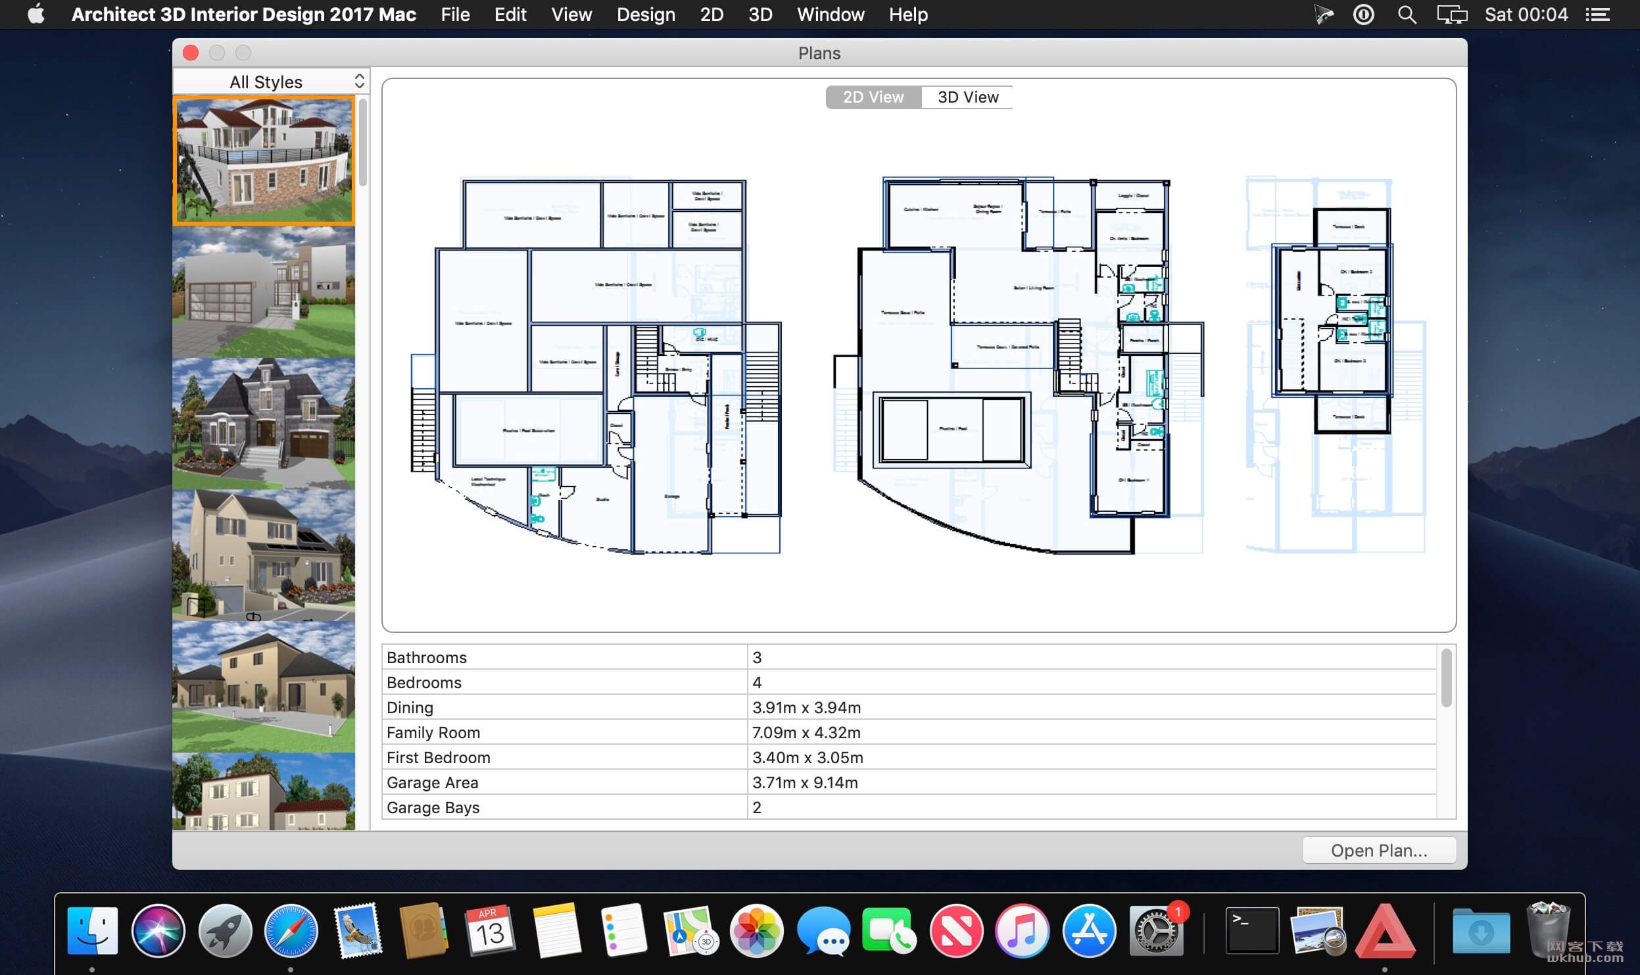Open the red News icon in dock
The width and height of the screenshot is (1640, 975).
click(957, 930)
